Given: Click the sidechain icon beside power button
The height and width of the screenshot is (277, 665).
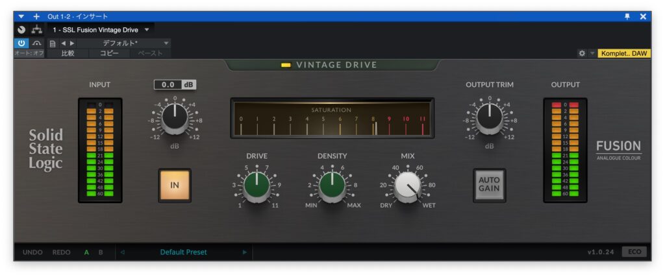Looking at the screenshot, I should [x=37, y=43].
